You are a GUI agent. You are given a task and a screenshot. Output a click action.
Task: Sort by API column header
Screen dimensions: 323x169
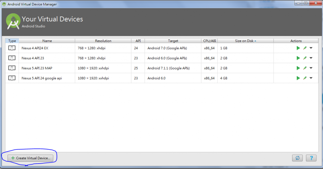(x=138, y=41)
